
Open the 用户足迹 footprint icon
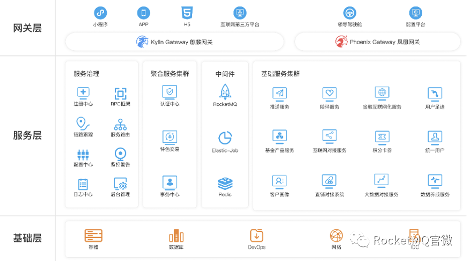[435, 94]
